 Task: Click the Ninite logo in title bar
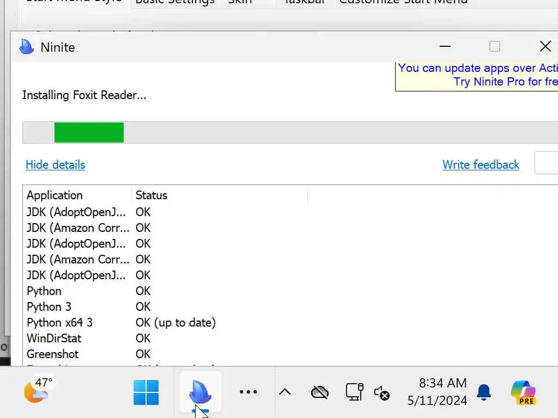coord(27,47)
